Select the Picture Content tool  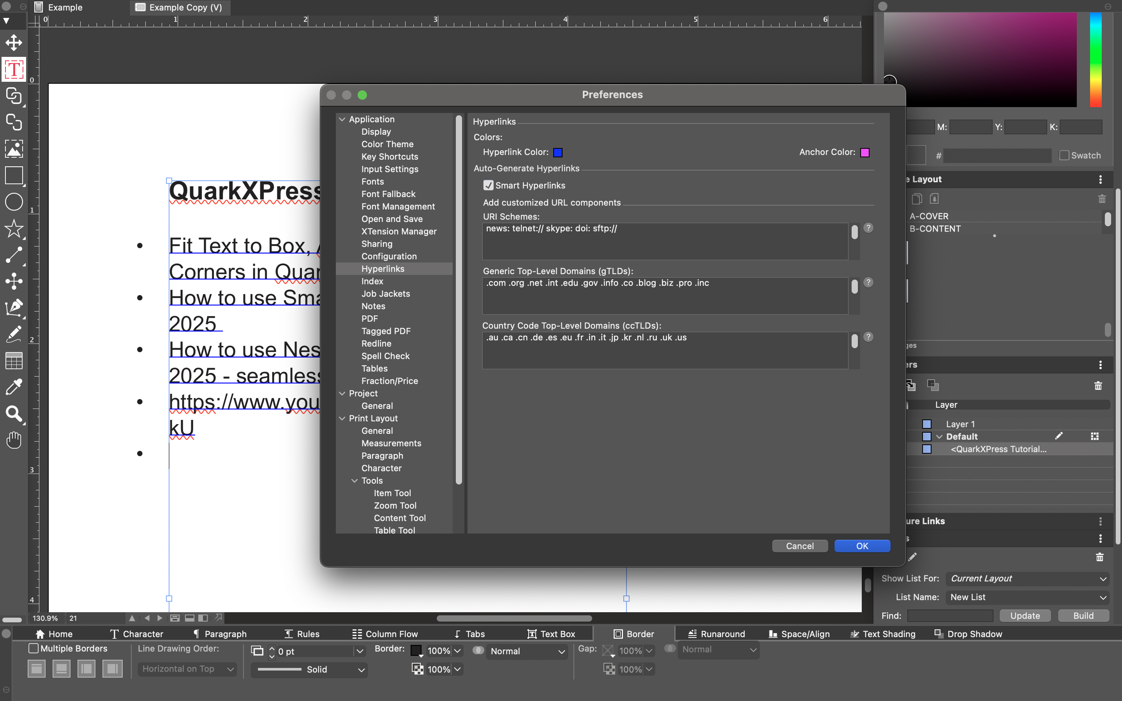[14, 149]
